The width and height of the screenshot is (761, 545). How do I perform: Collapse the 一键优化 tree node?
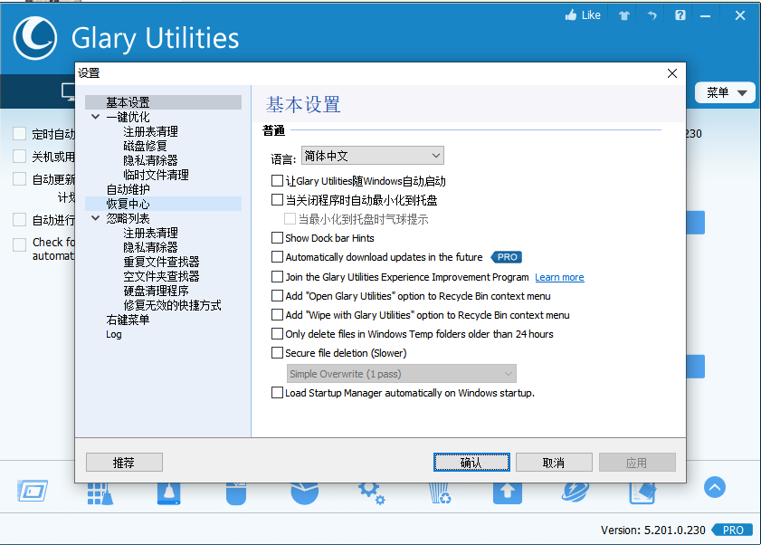(96, 117)
